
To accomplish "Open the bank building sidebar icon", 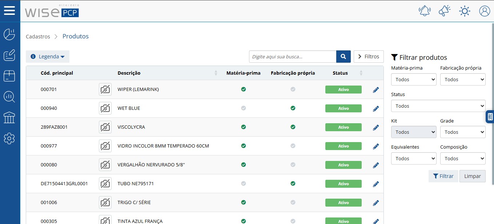I will [9, 117].
